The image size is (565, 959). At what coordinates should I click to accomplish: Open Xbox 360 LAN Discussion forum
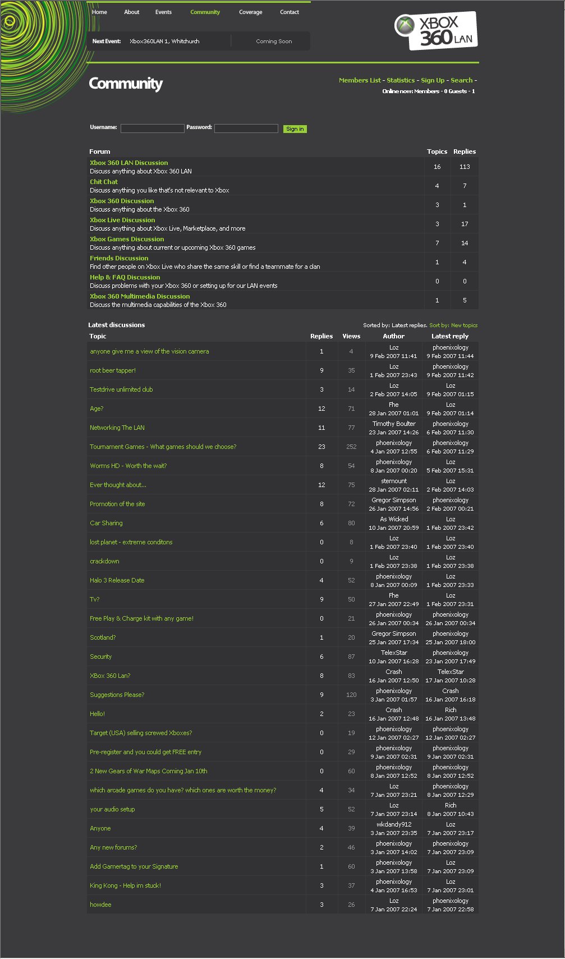coord(129,163)
